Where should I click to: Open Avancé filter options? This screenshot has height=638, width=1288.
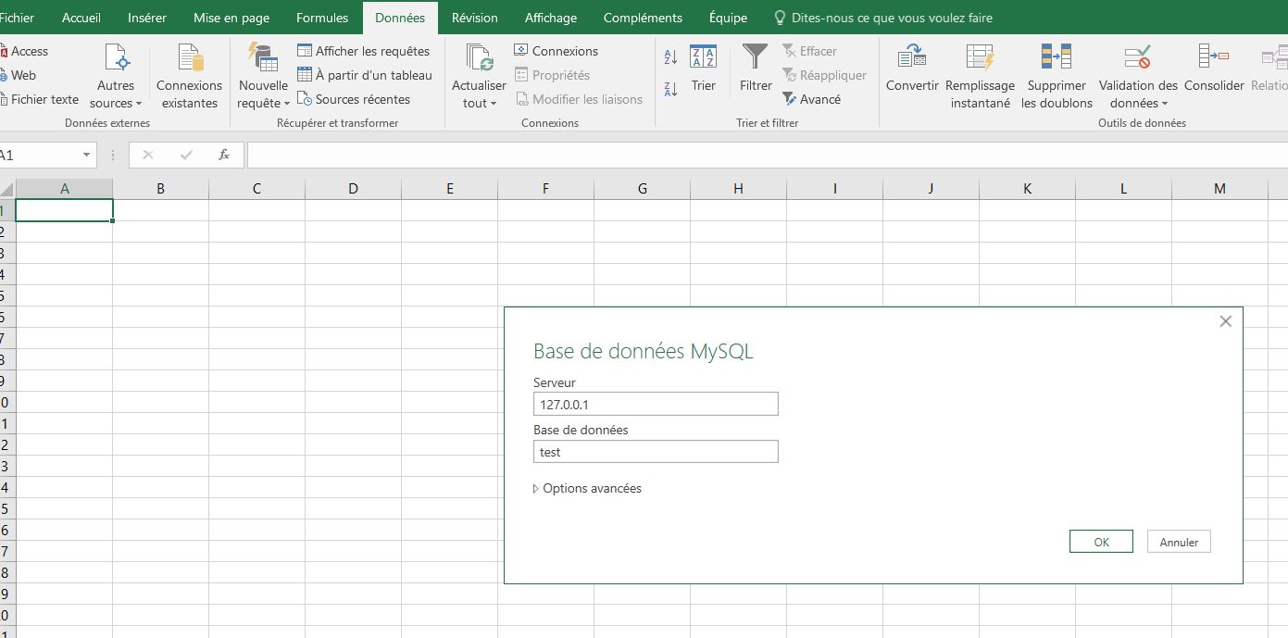tap(812, 99)
